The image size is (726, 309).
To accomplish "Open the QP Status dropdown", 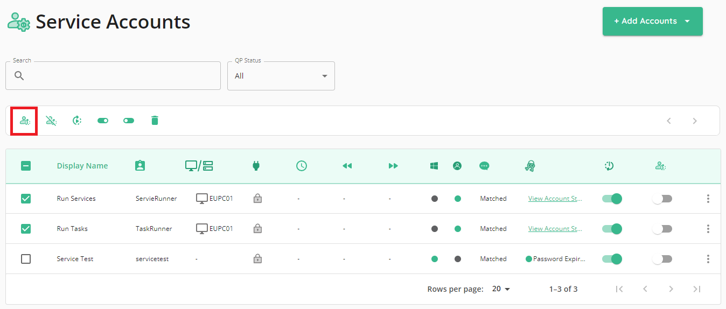I will pos(281,76).
